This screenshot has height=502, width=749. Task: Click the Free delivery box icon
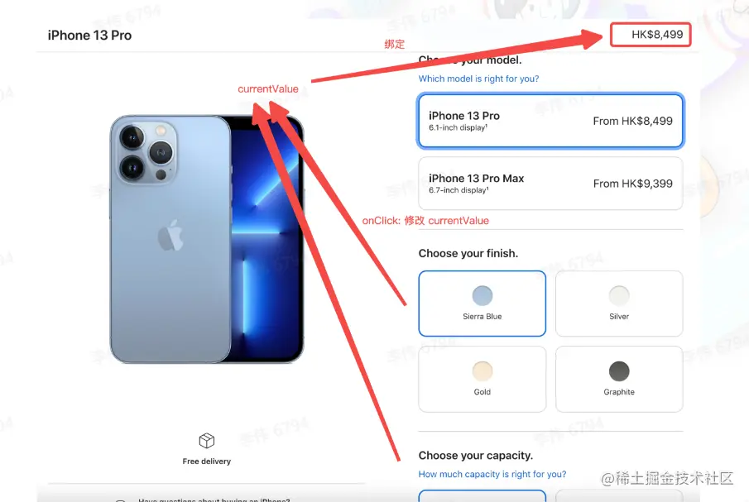(x=206, y=441)
